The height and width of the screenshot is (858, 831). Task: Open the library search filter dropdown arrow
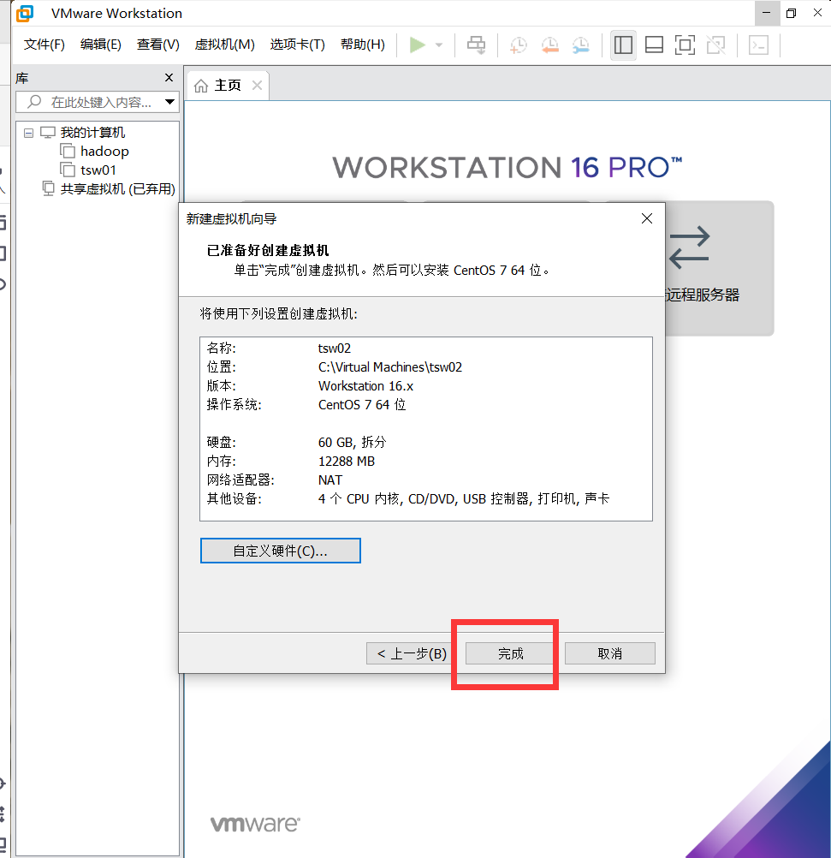169,101
